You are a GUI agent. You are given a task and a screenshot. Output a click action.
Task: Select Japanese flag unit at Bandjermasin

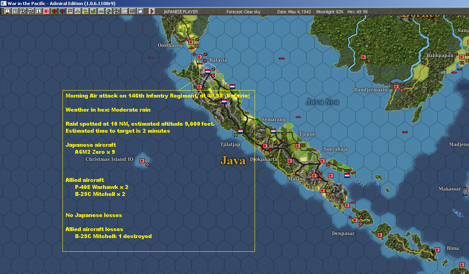coord(396,87)
